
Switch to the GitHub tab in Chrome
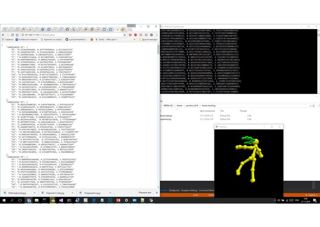(x=67, y=29)
